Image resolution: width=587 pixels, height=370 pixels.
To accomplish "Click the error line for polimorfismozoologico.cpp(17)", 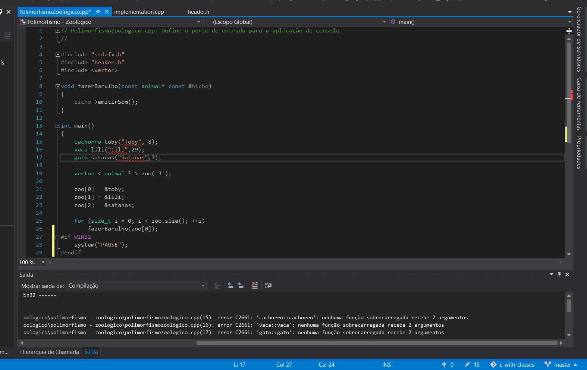I will 233,333.
